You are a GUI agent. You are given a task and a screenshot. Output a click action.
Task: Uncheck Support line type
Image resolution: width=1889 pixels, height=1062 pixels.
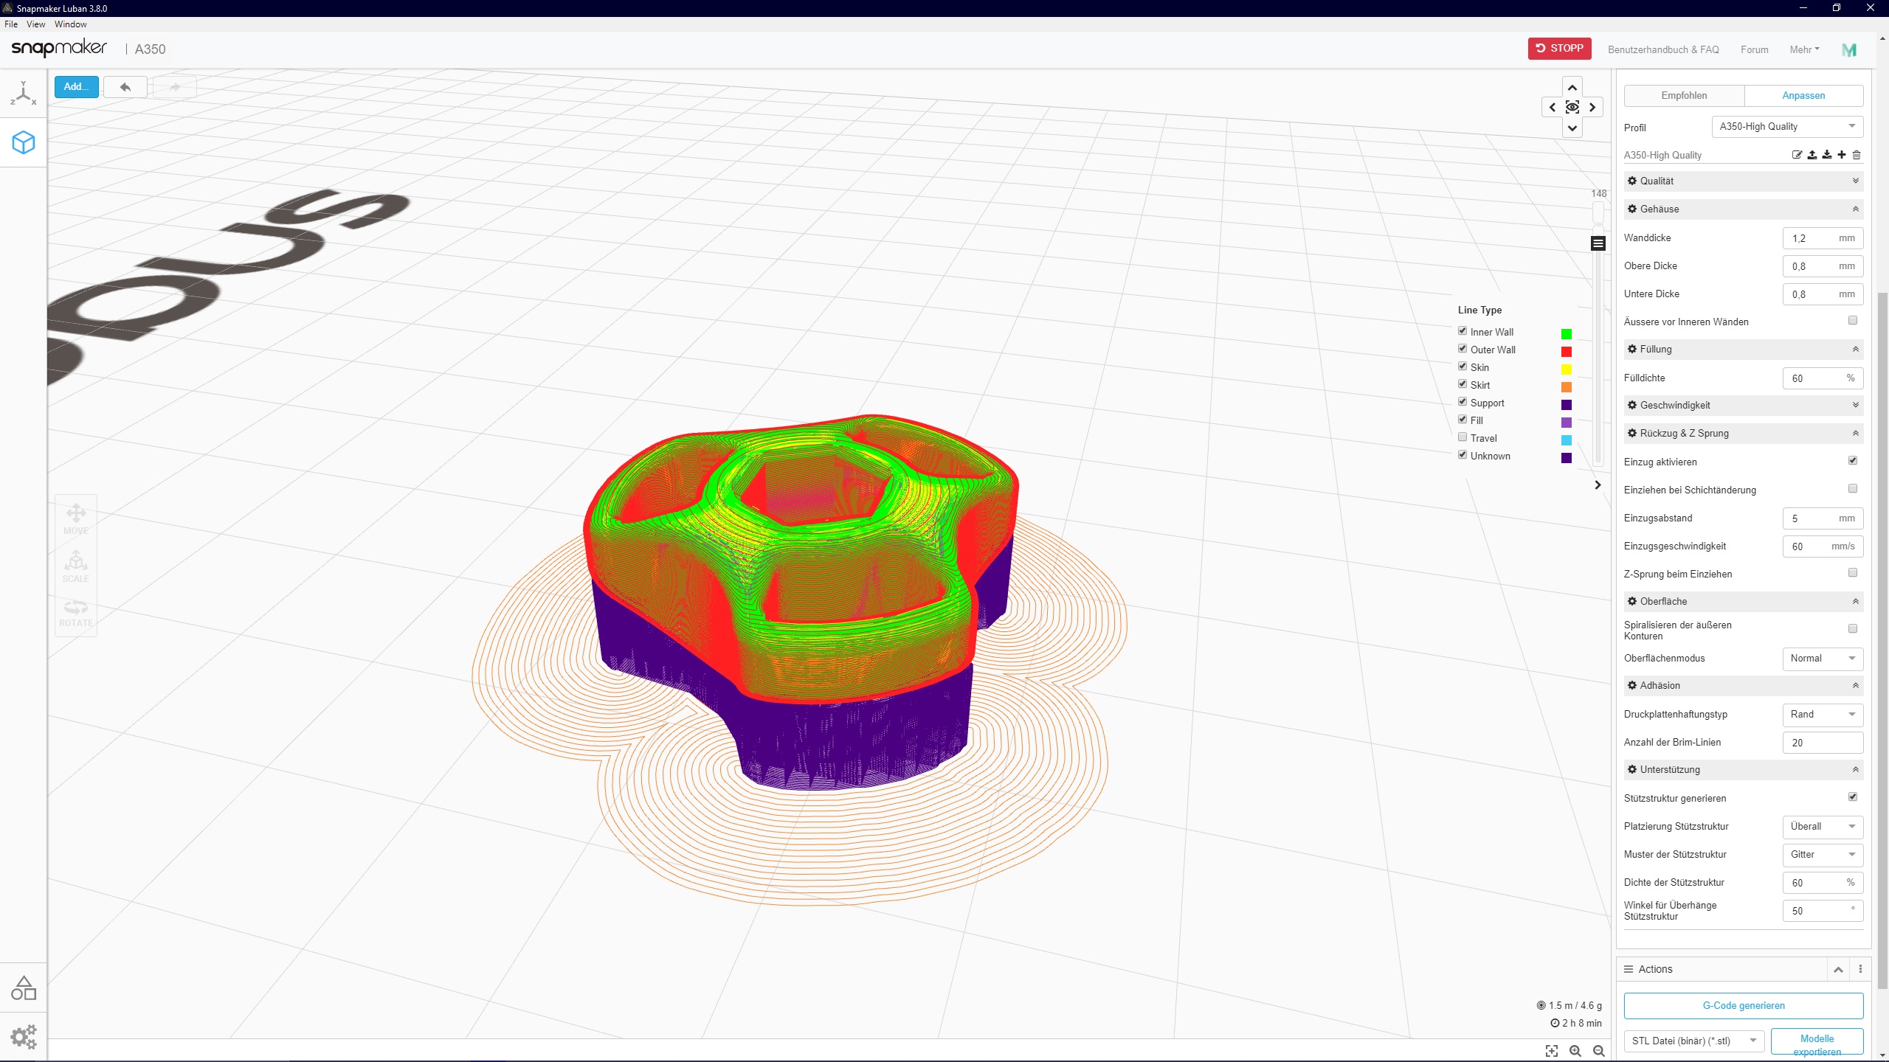click(1462, 402)
